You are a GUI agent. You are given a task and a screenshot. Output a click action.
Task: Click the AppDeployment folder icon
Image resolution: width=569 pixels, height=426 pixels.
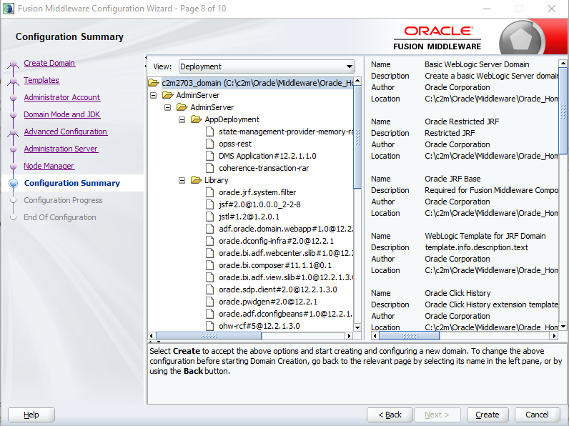pos(196,119)
